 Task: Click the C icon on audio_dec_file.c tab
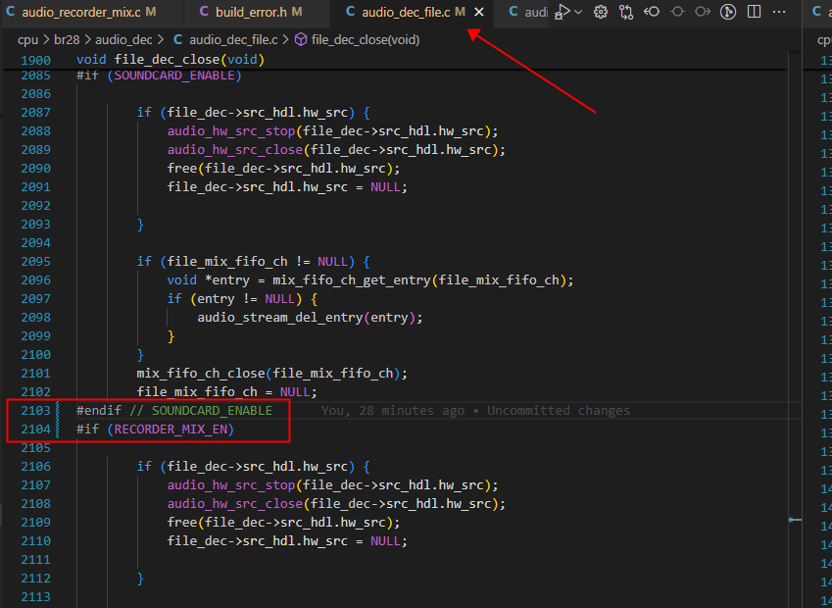pyautogui.click(x=350, y=12)
